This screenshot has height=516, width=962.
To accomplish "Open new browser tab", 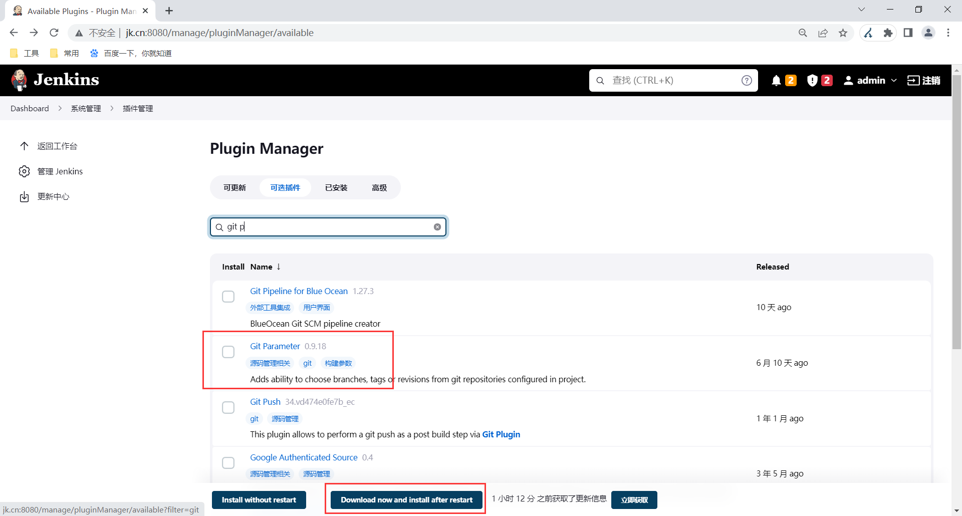I will coord(169,11).
